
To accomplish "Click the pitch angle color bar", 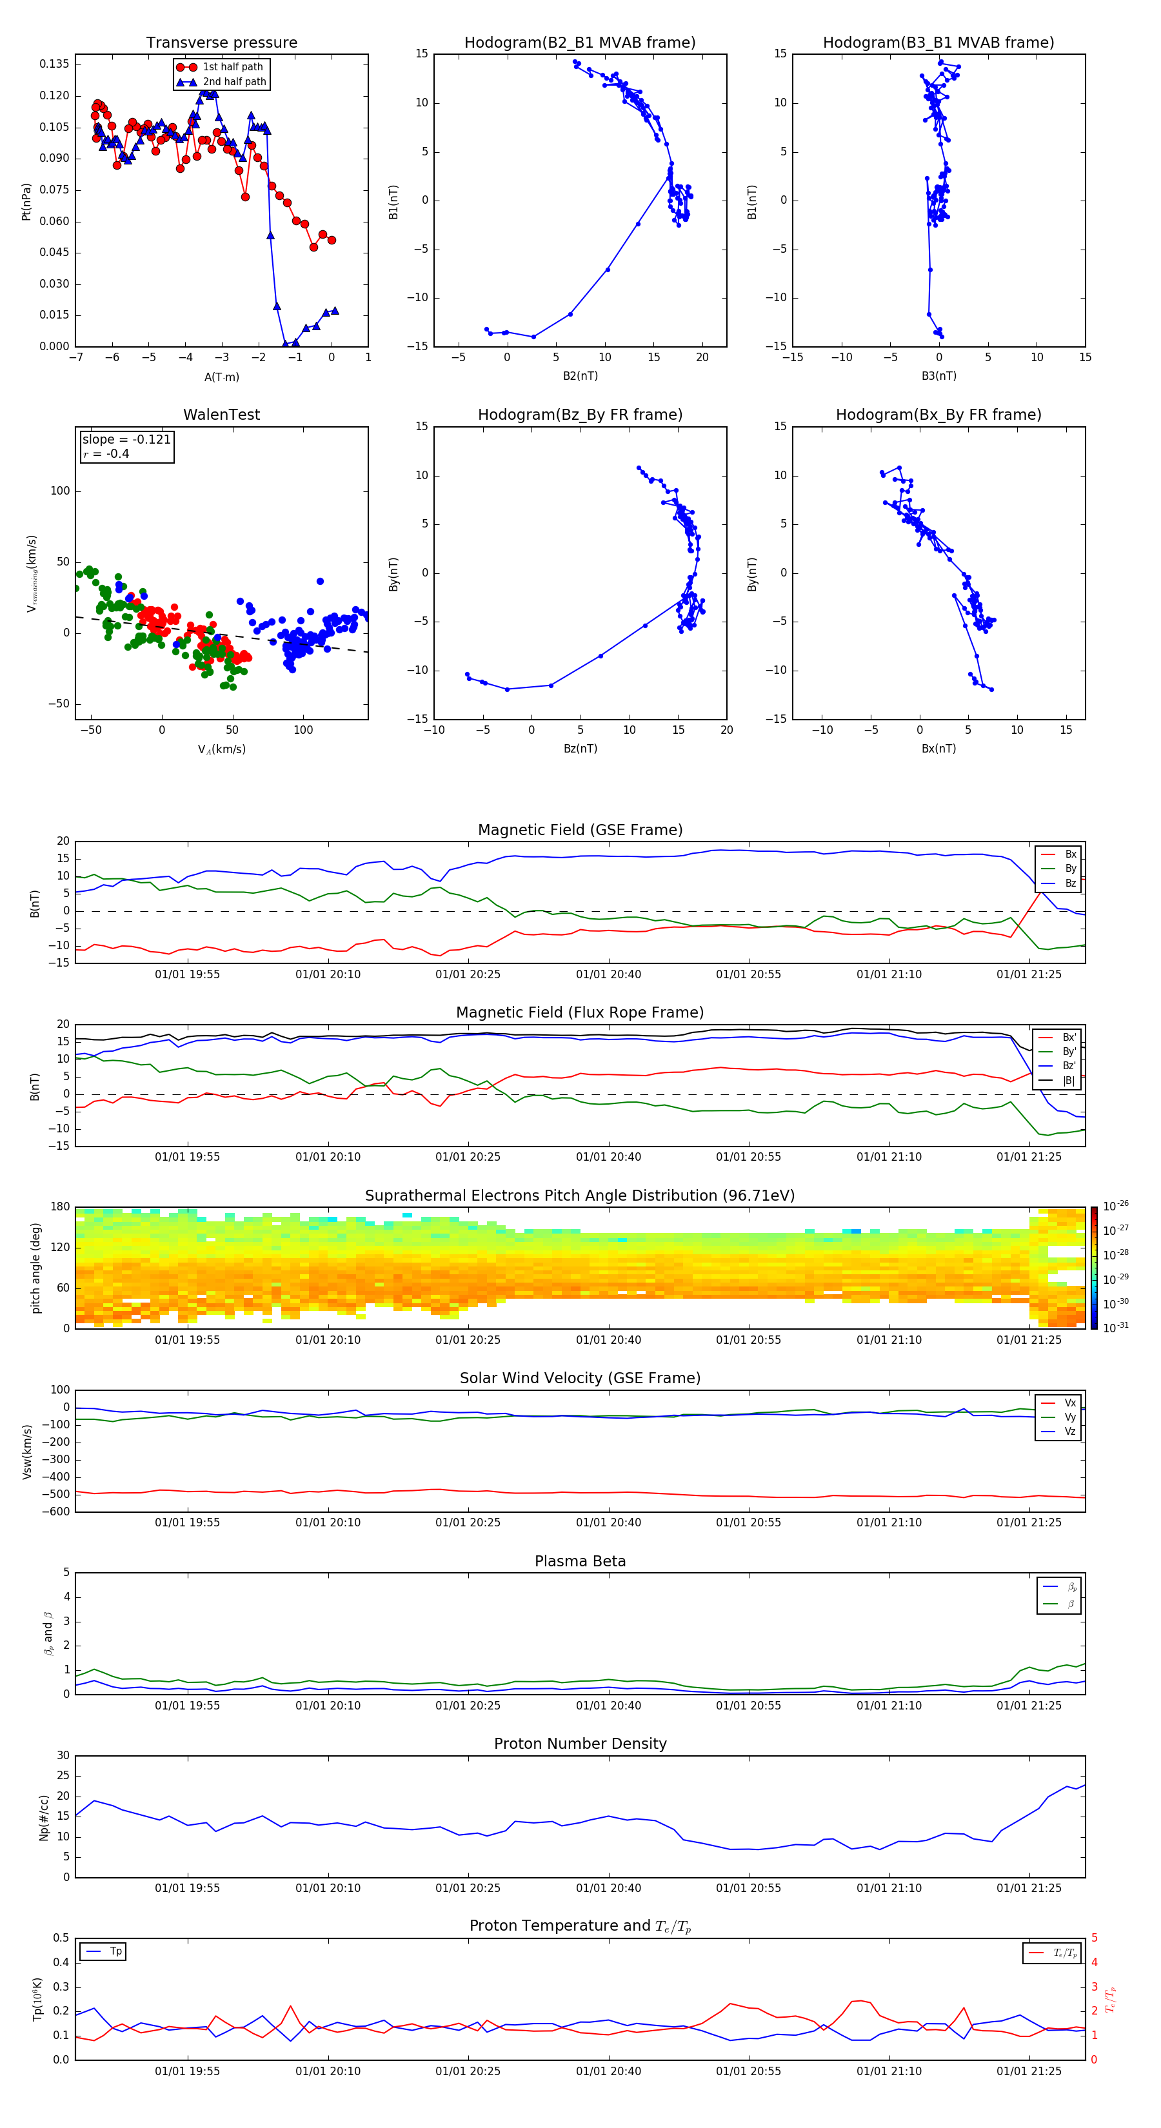I will [1094, 1268].
